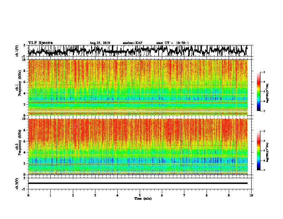This screenshot has width=283, height=219.
Task: Click the time axis tick label "6"
Action: click(162, 195)
